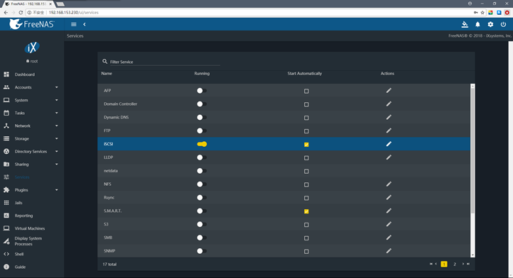Jump to last page of services
513x278 pixels.
pyautogui.click(x=468, y=264)
